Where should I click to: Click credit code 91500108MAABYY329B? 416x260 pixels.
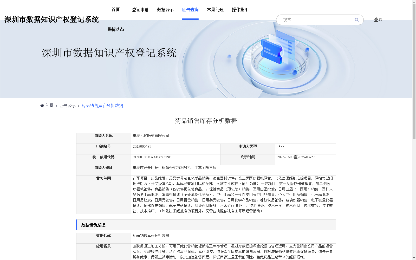tap(152, 157)
